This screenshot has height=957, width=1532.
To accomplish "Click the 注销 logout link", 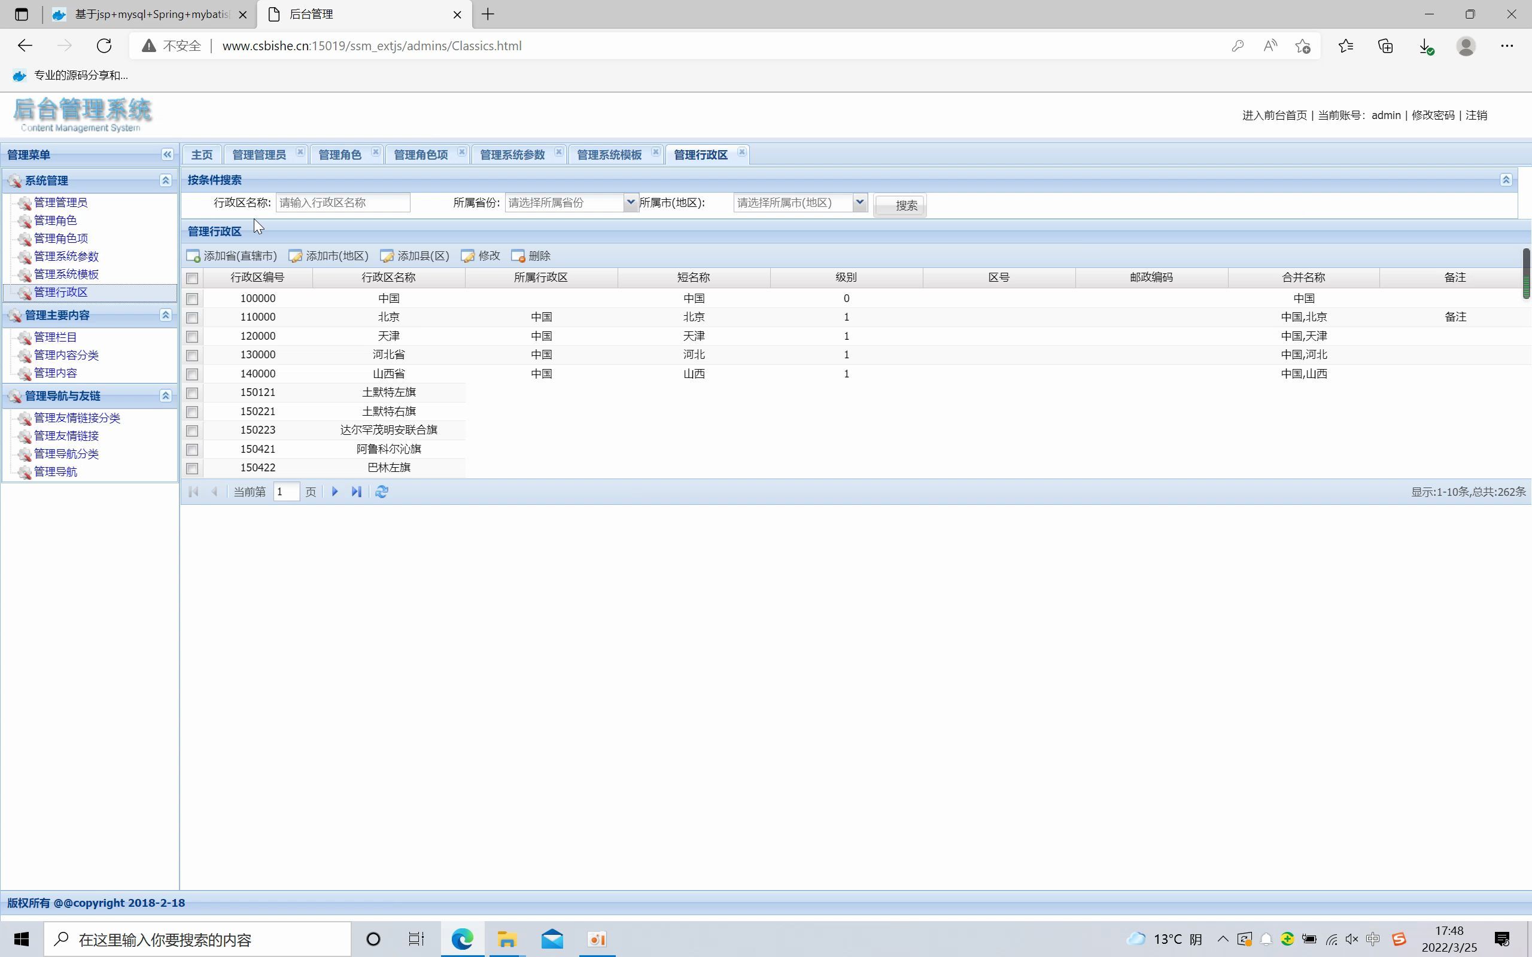I will (x=1476, y=115).
